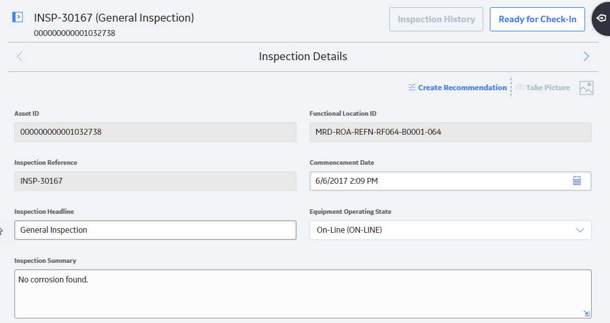The height and width of the screenshot is (323, 610).
Task: Expand the side panel icon beside INSP-30167
Action: click(18, 17)
